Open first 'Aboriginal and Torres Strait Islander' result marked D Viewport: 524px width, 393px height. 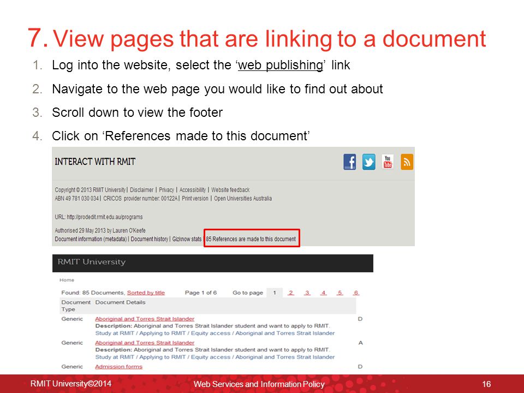145,319
